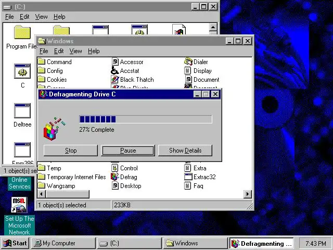Switch to Windows folder taskbar button
Viewport: 333px width, 250px height.
[x=196, y=243]
